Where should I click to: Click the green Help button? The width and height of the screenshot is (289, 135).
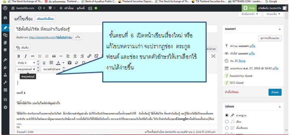point(249,8)
